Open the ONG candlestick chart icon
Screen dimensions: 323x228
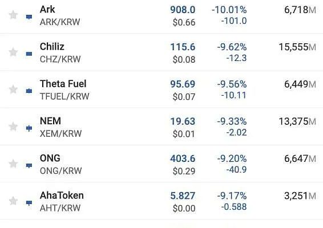click(29, 165)
